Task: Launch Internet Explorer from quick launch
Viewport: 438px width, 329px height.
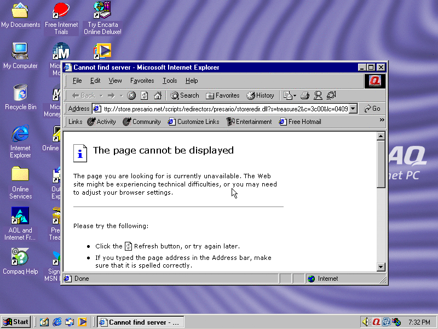Action: tap(57, 322)
